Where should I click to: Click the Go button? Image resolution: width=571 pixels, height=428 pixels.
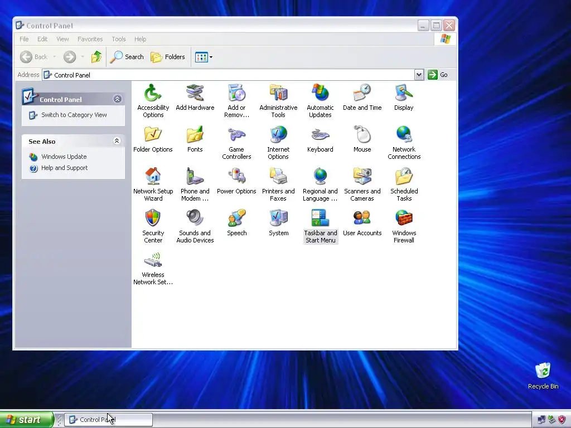[438, 75]
